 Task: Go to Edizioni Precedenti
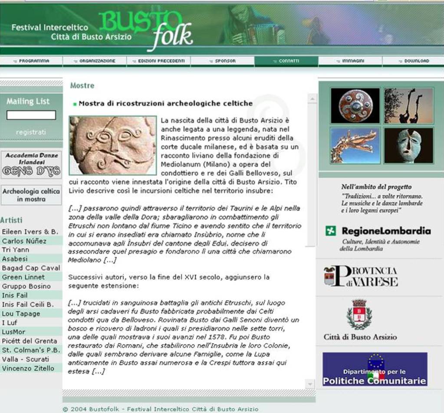(158, 61)
